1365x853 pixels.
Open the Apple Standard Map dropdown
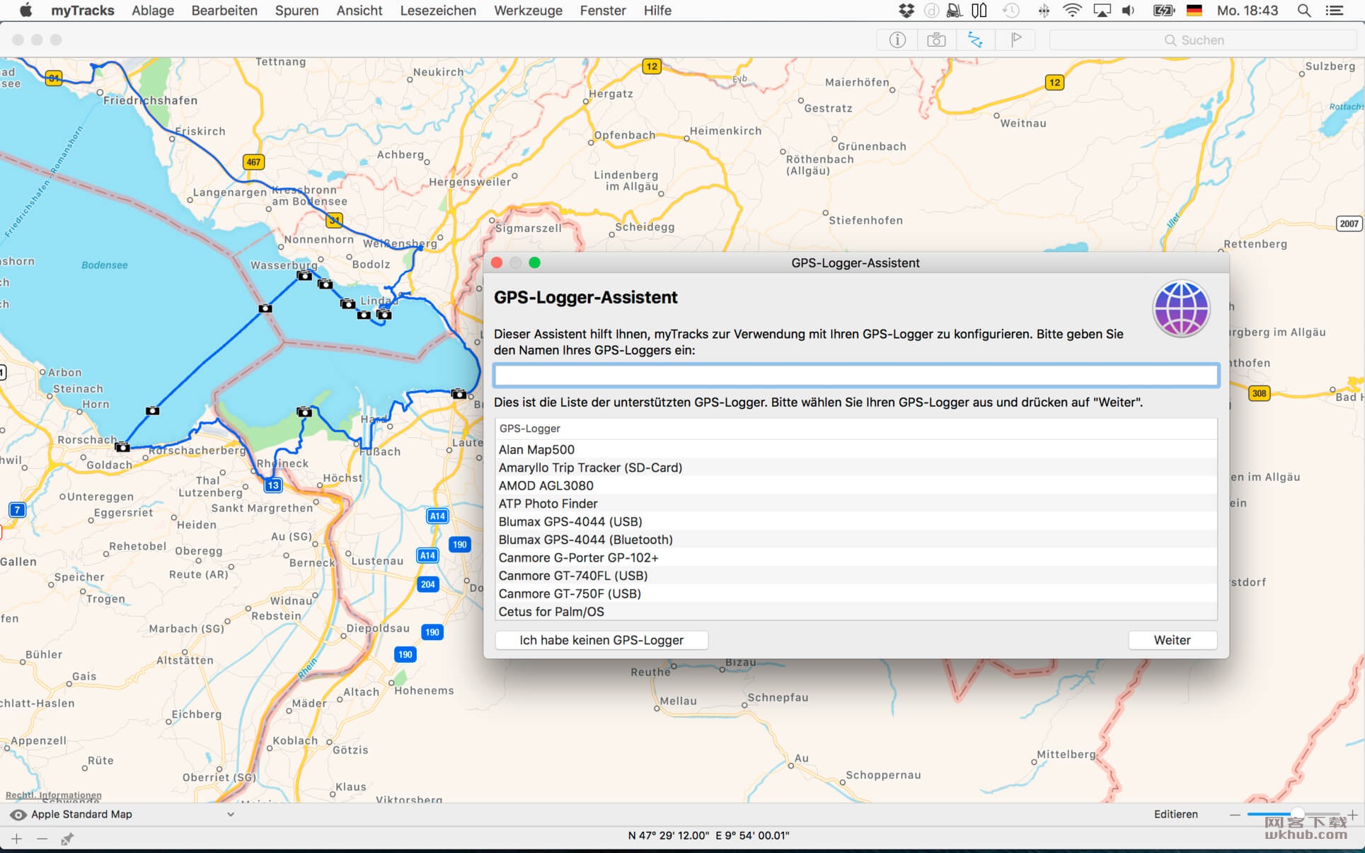[x=132, y=814]
